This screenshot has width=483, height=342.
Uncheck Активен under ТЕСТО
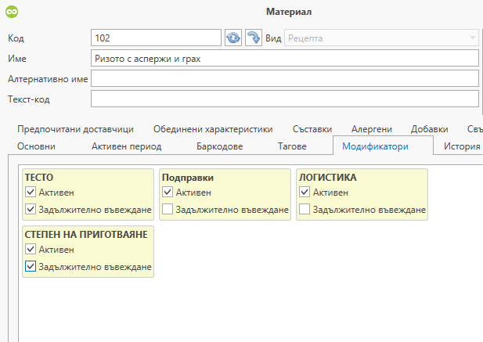coord(31,193)
